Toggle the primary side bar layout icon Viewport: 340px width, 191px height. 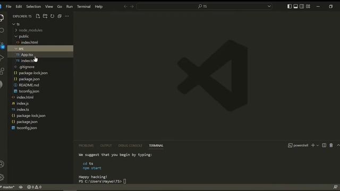(290, 6)
